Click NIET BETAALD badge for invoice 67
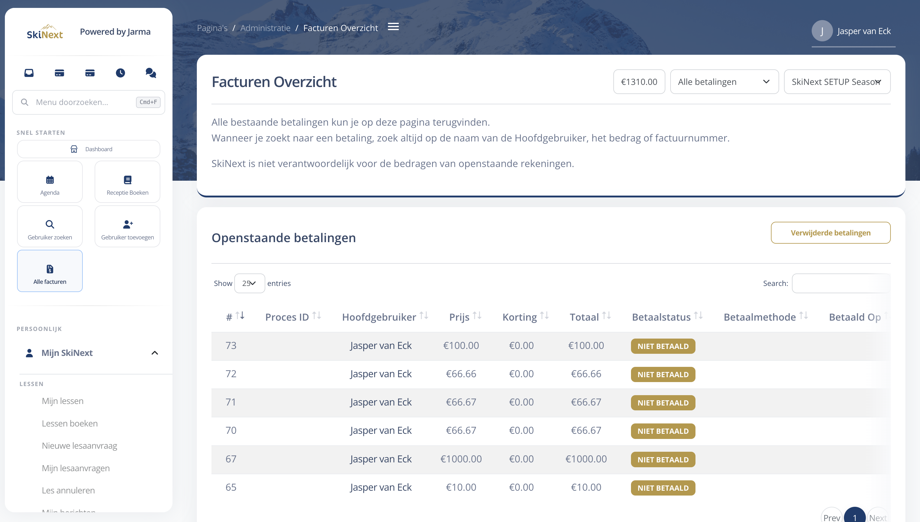The image size is (920, 522). point(663,460)
